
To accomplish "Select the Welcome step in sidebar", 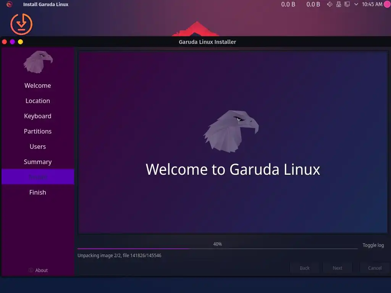I will tap(38, 85).
